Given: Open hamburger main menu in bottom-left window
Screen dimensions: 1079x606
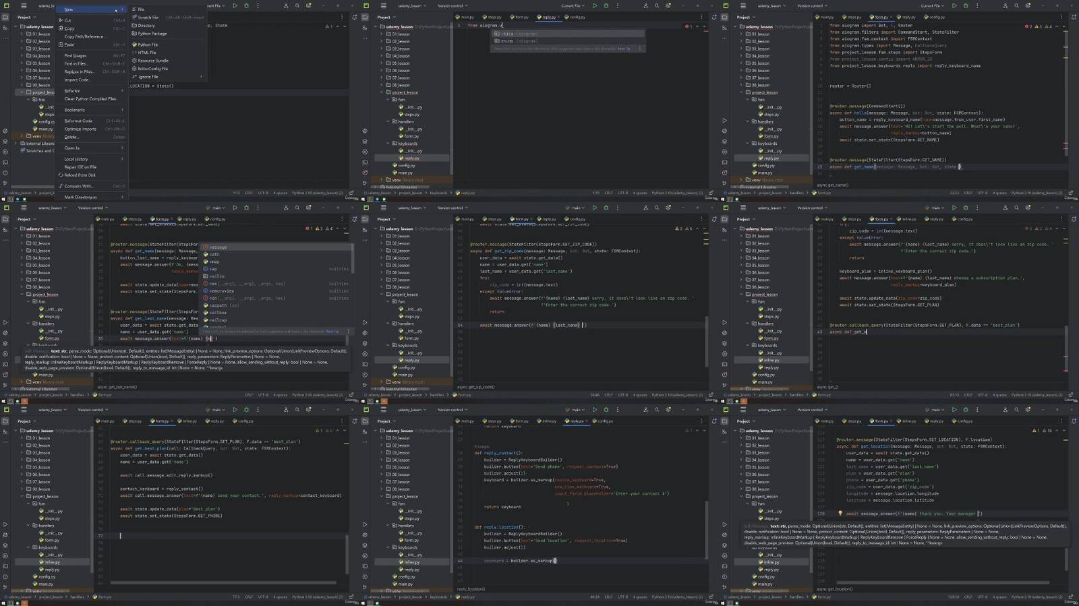Looking at the screenshot, I should [x=24, y=410].
